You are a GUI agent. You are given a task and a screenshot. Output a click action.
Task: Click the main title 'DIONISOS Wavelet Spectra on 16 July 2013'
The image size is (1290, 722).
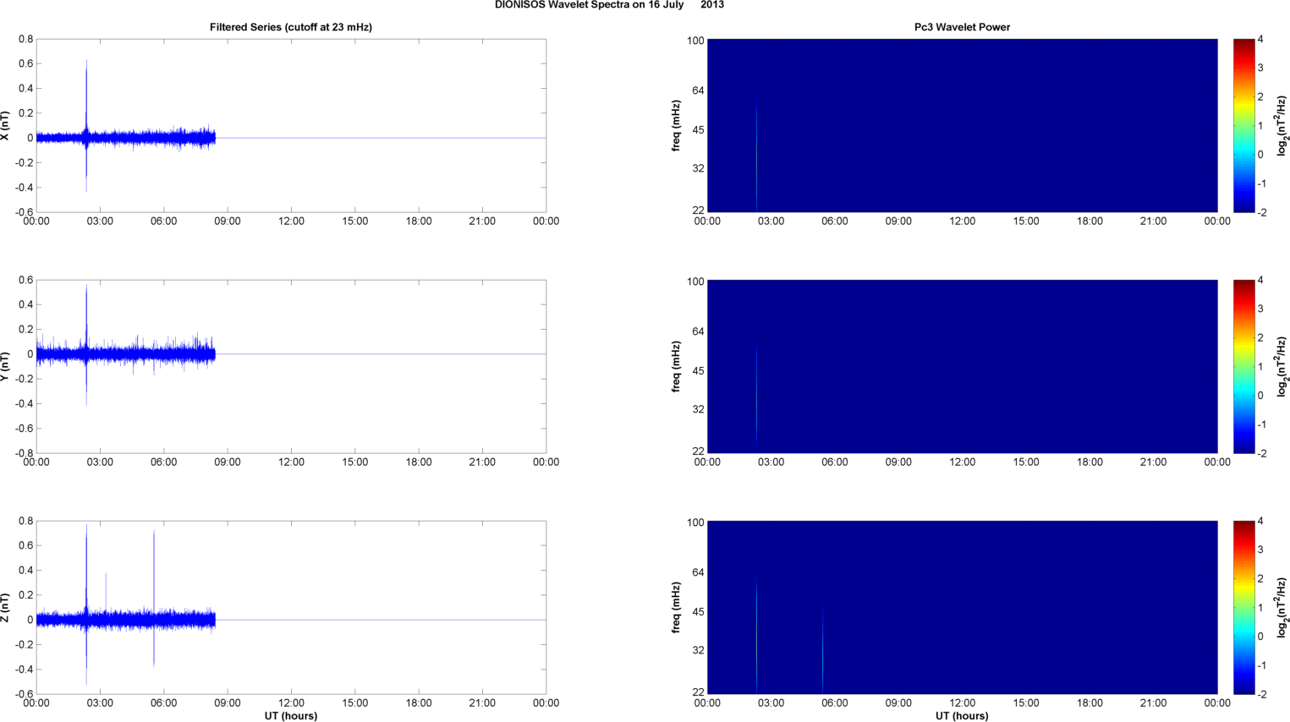(609, 5)
